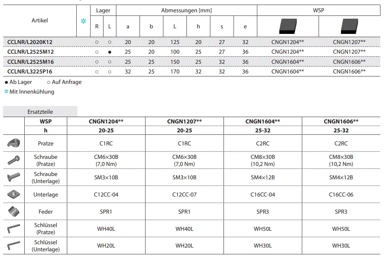Click article CCLNR/L2020K12
Image resolution: width=391 pixels, height=261 pixels.
(x=30, y=42)
